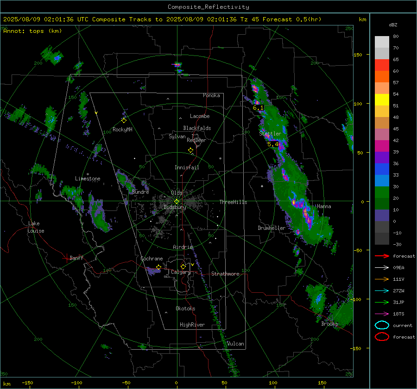Click the Blackfalds city label

pos(197,128)
